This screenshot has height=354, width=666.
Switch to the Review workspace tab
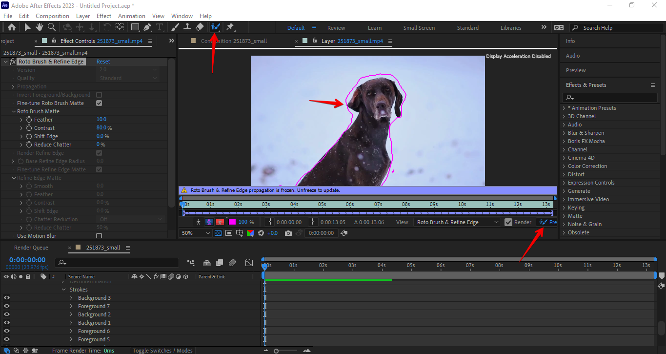[336, 27]
